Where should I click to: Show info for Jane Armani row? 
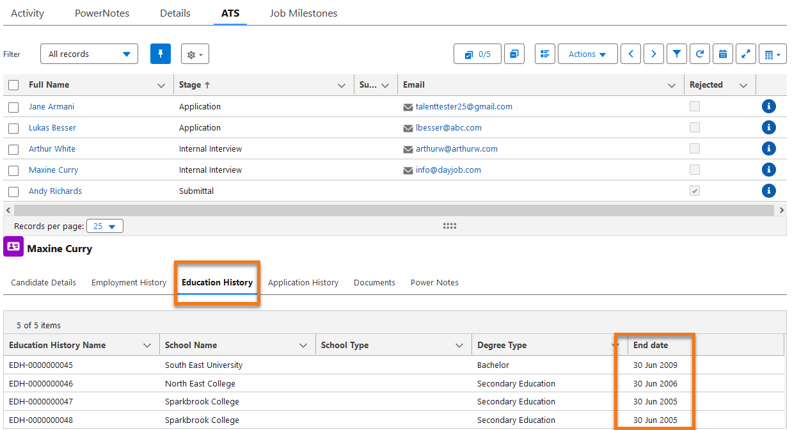(769, 106)
